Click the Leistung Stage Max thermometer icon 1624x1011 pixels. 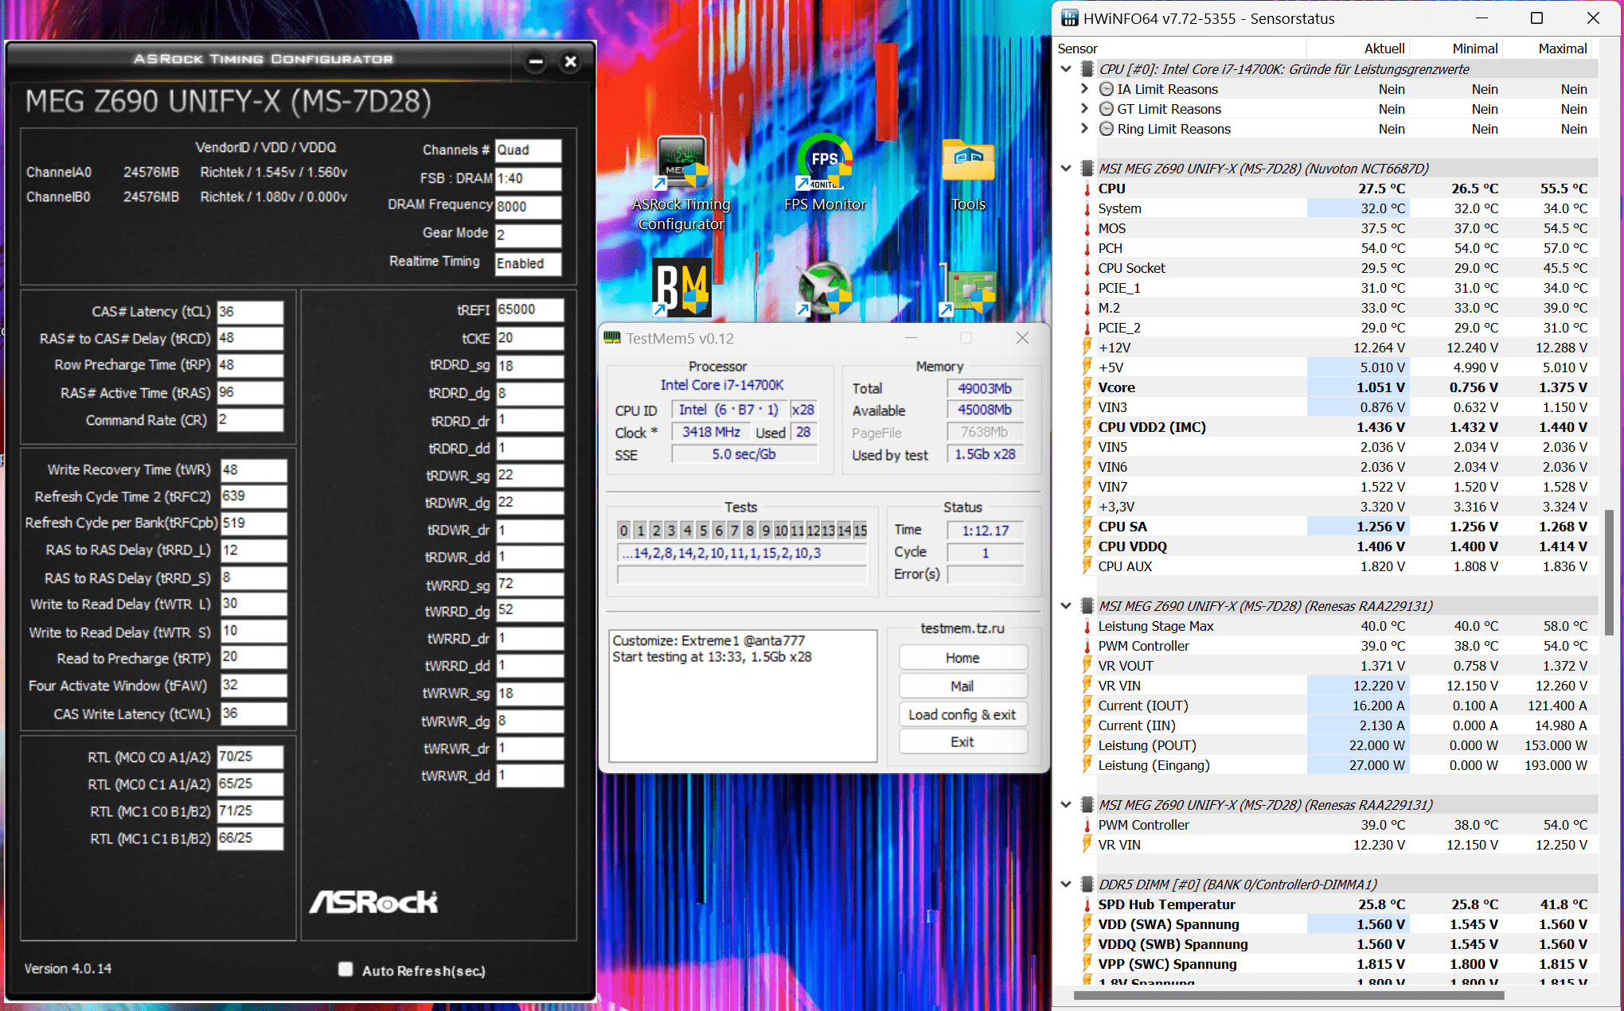pos(1087,626)
